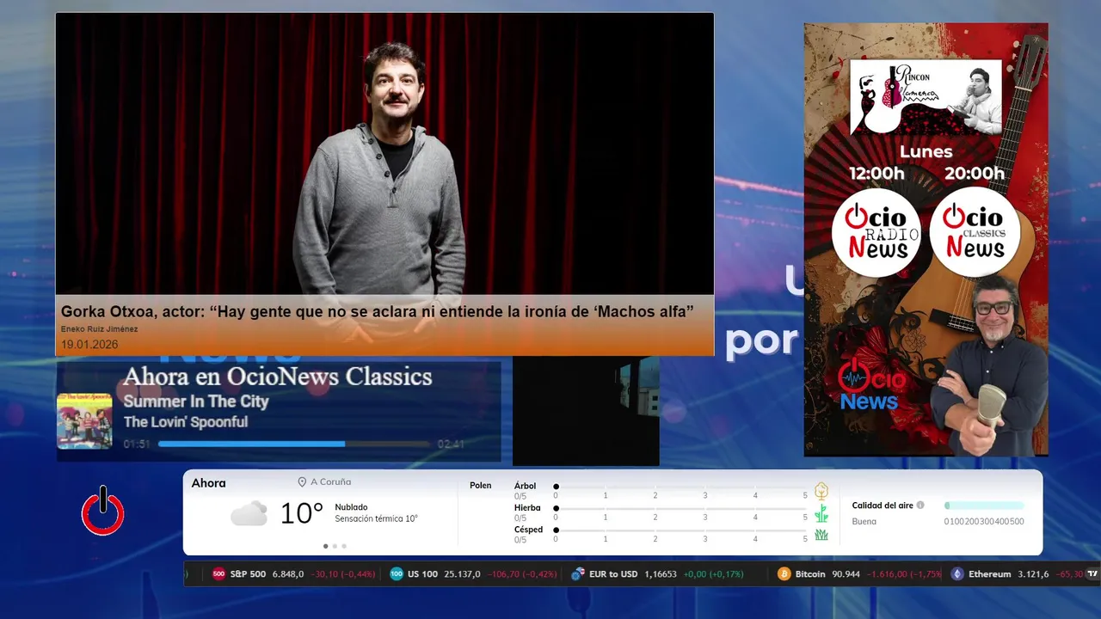This screenshot has height=619, width=1101.
Task: Click the elapsed time 01:51
Action: tap(137, 444)
